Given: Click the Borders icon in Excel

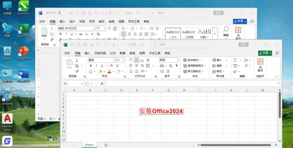Looking at the screenshot, I should click(91, 71).
